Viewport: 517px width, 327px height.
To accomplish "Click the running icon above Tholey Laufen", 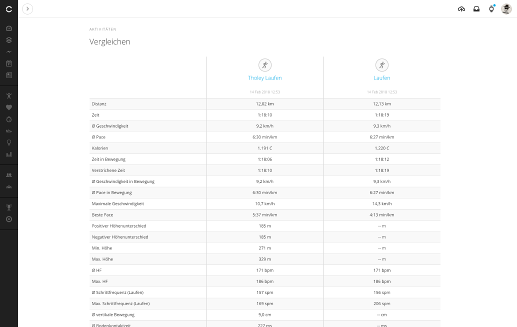I will point(265,65).
